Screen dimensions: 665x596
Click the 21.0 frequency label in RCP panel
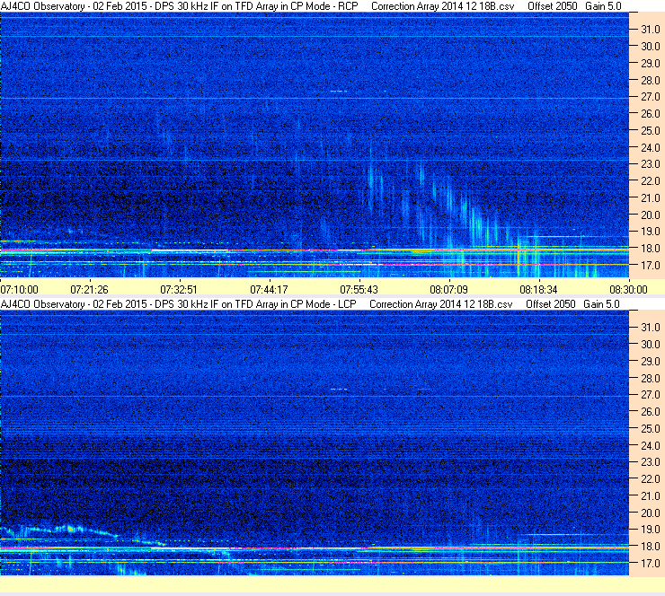tap(650, 198)
